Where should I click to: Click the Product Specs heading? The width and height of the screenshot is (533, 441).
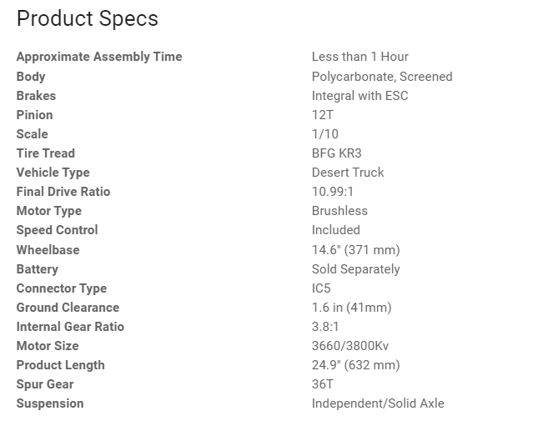pos(87,18)
